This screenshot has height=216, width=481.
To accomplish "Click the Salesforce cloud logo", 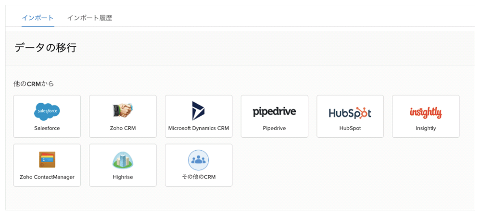I will coord(47,112).
